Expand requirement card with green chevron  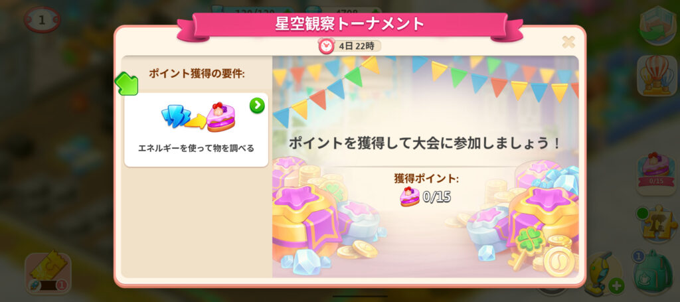[x=257, y=106]
